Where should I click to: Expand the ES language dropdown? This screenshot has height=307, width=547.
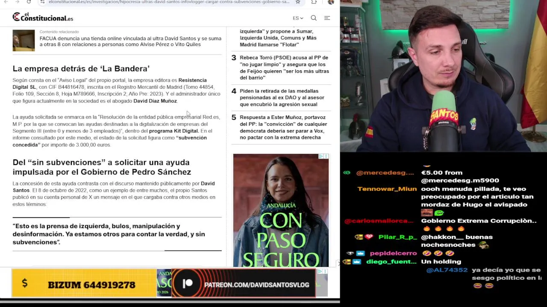pos(298,18)
